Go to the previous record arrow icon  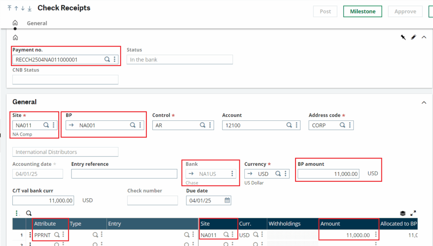16,8
